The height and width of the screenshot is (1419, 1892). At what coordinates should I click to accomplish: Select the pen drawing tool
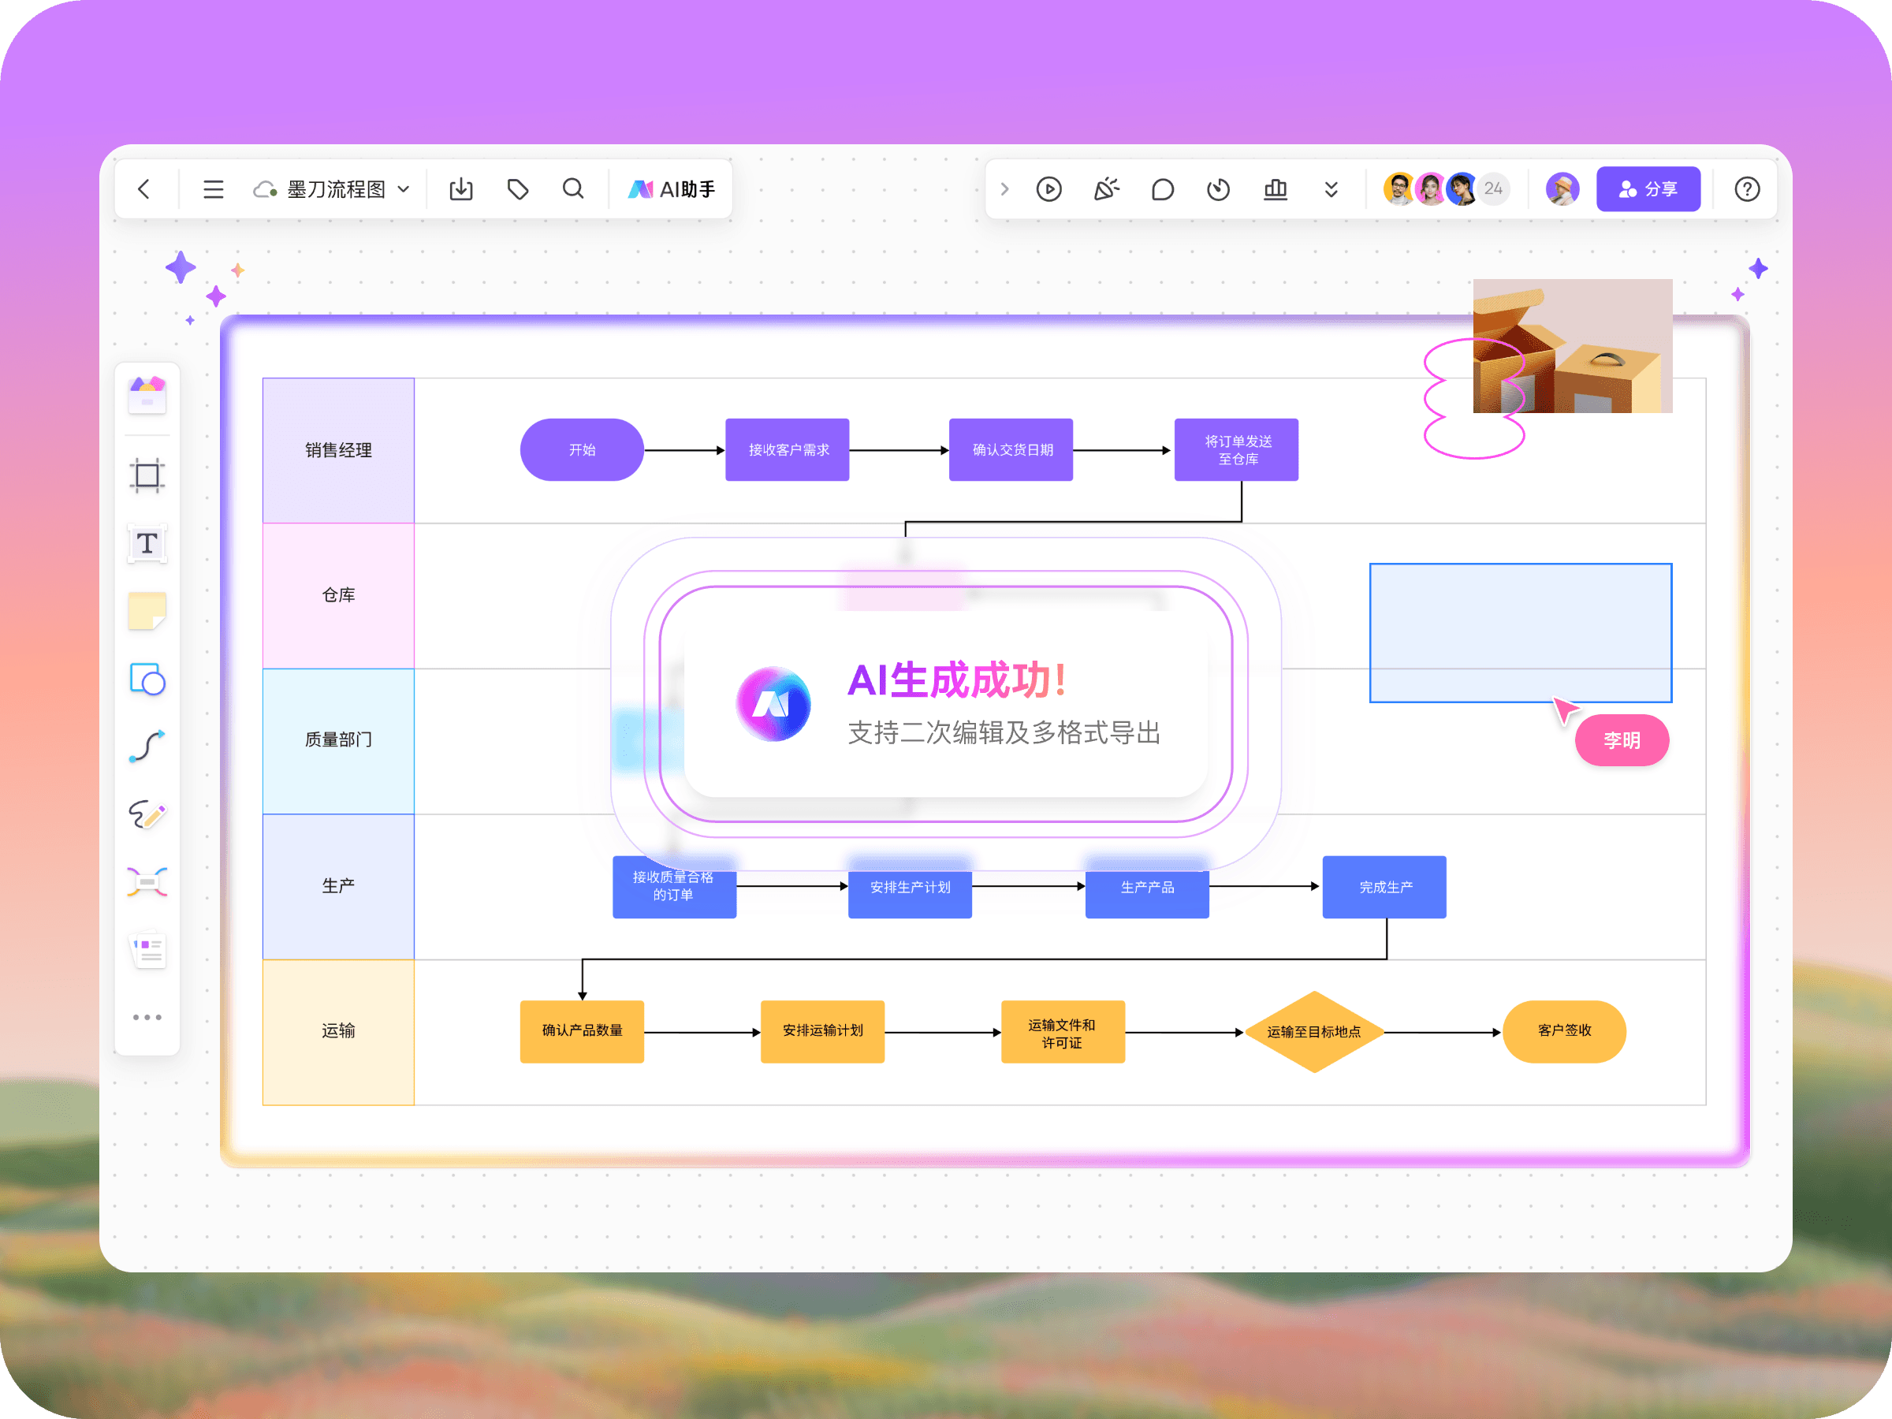[x=147, y=814]
